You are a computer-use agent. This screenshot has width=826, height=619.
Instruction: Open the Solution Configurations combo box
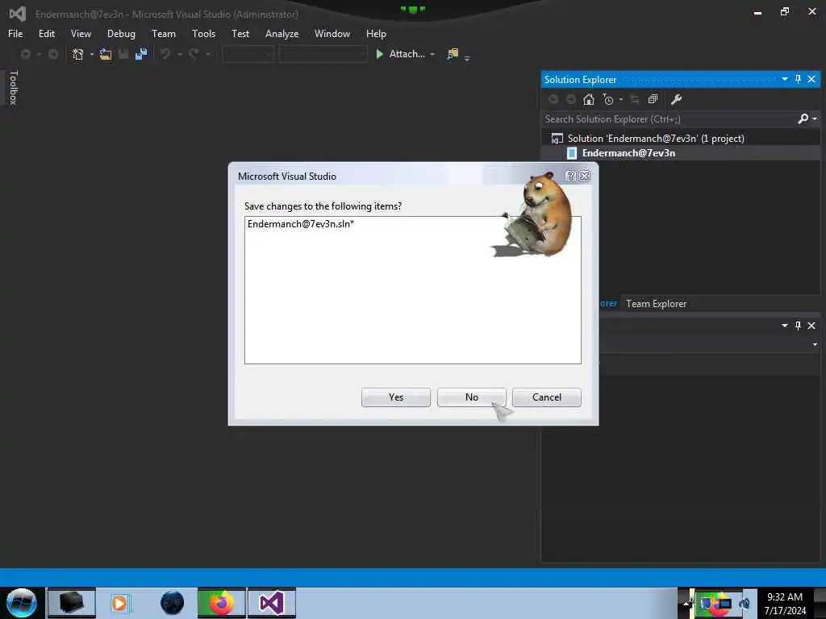coord(248,54)
